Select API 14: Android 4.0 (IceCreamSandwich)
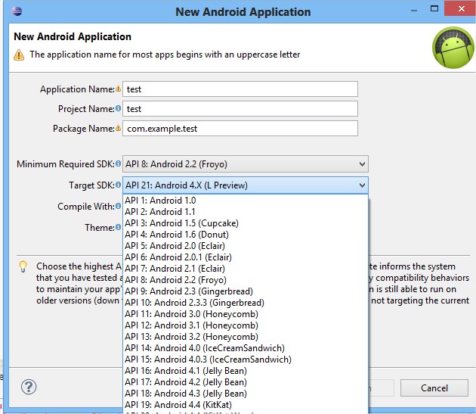This screenshot has width=476, height=414. click(x=246, y=348)
